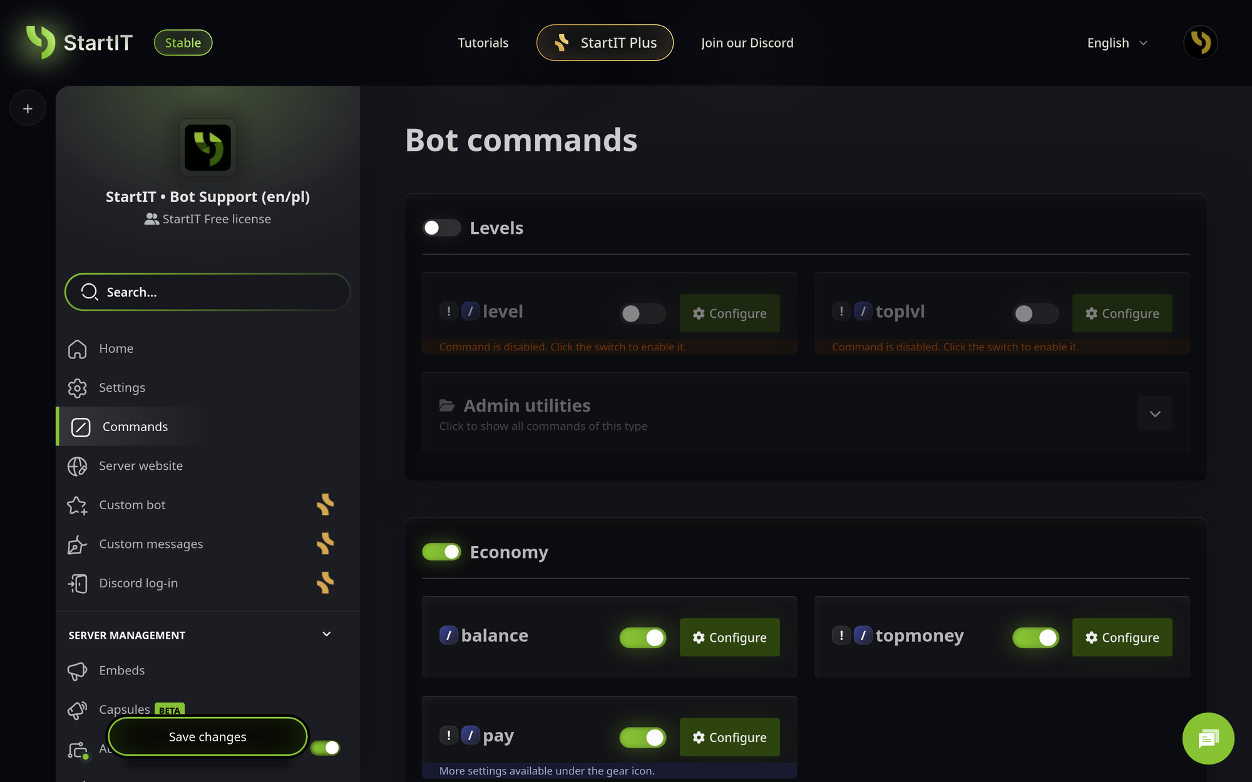The width and height of the screenshot is (1252, 782).
Task: Click the Custom messages pen icon
Action: (78, 544)
